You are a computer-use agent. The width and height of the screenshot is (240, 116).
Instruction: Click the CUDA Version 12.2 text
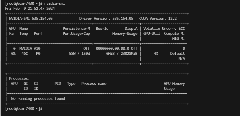pyautogui.click(x=158, y=19)
